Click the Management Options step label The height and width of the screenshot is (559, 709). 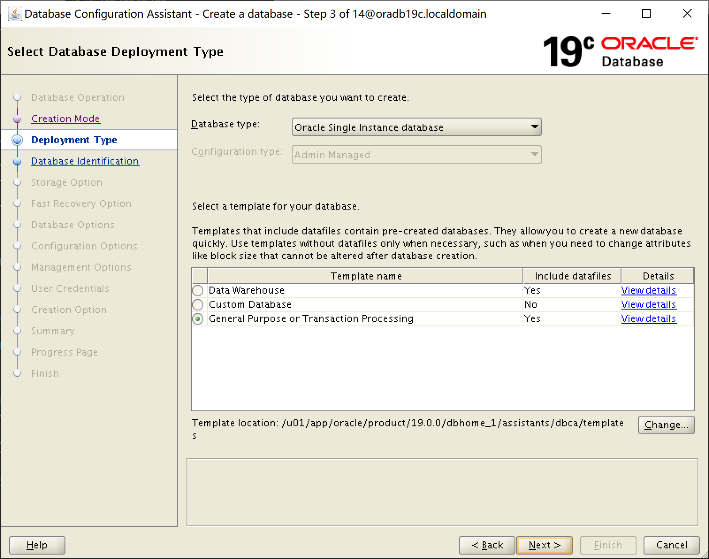[81, 267]
